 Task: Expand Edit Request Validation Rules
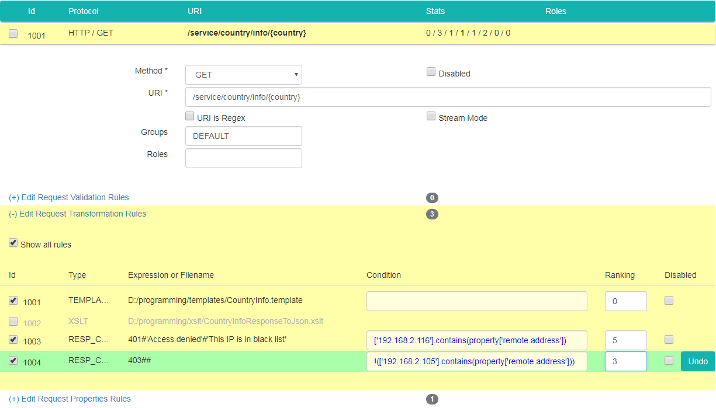[69, 197]
